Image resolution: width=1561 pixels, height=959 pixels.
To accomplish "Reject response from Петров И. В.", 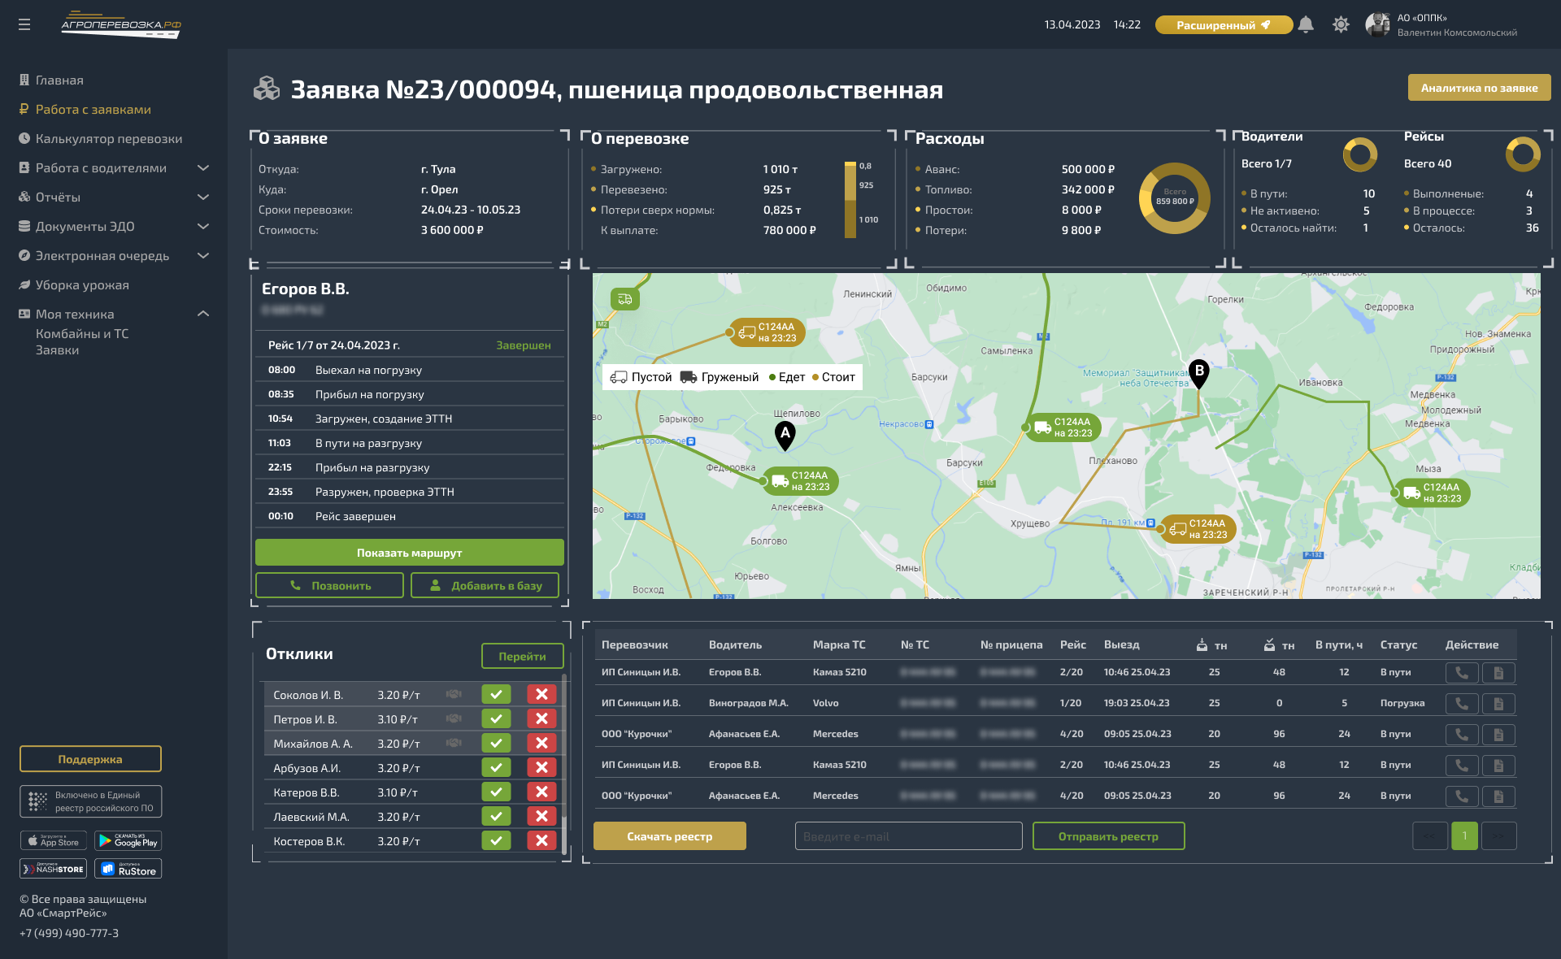I will (541, 718).
